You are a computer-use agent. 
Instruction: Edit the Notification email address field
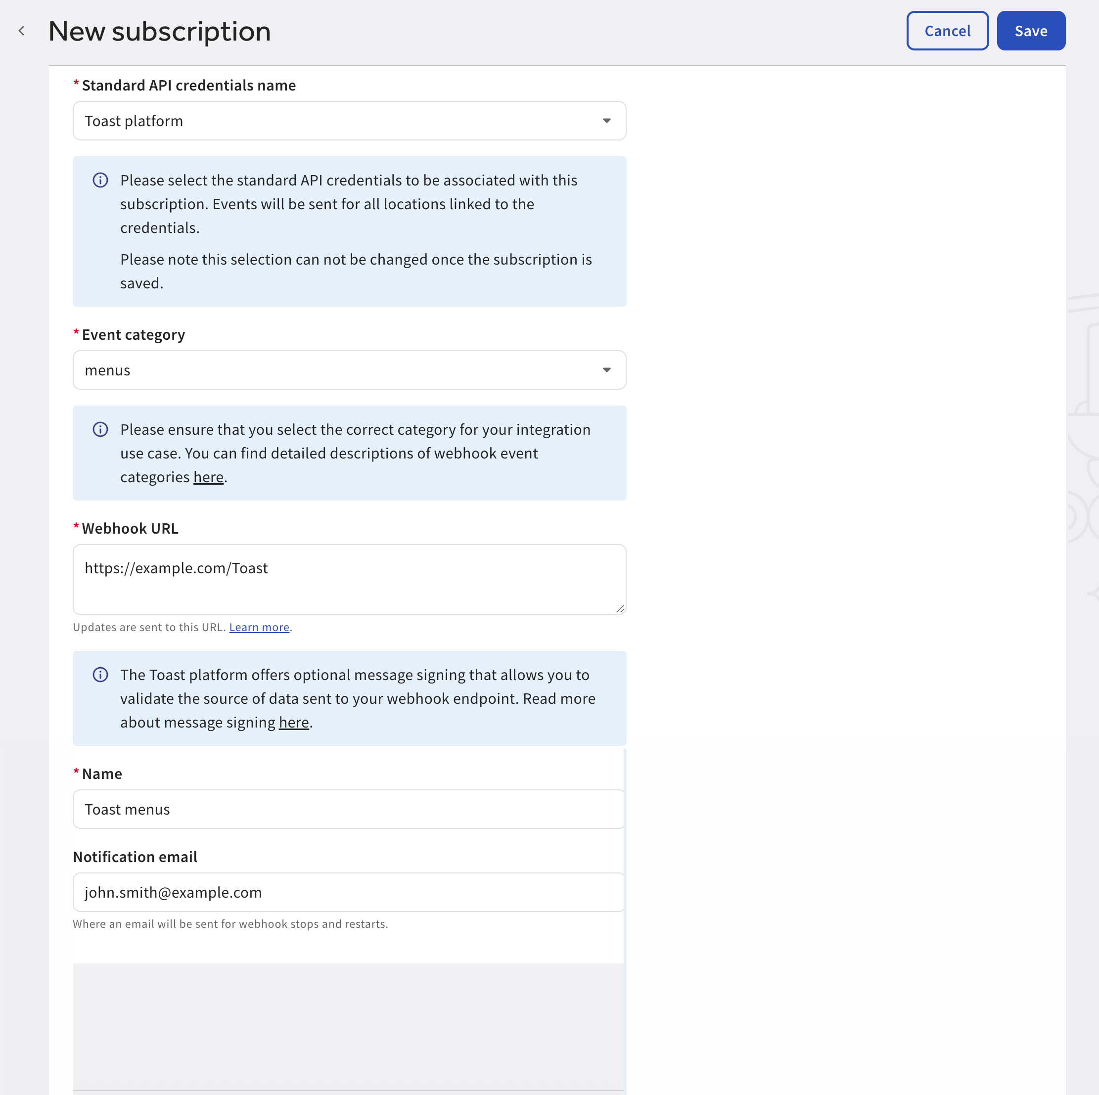coord(349,892)
